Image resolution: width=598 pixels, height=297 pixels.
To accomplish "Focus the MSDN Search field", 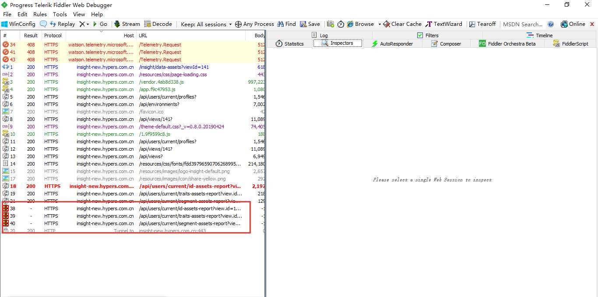I will coord(523,24).
